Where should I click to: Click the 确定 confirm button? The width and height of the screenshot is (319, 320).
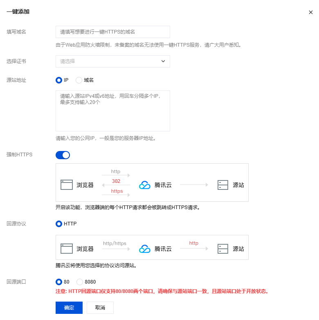69,308
